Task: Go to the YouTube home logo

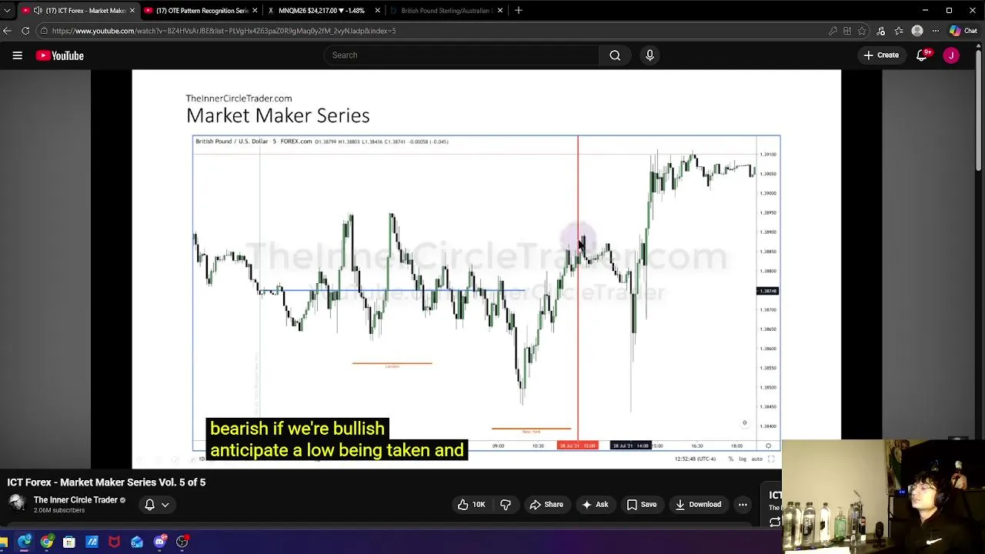Action: (59, 55)
